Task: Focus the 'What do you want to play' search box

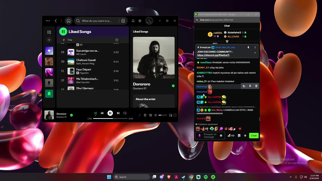Action: (96, 21)
